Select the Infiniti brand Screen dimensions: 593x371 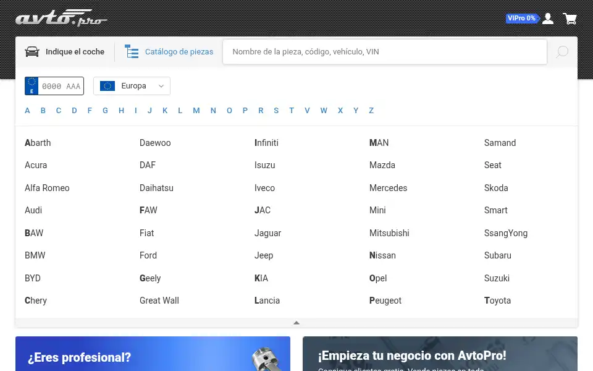[x=266, y=143]
